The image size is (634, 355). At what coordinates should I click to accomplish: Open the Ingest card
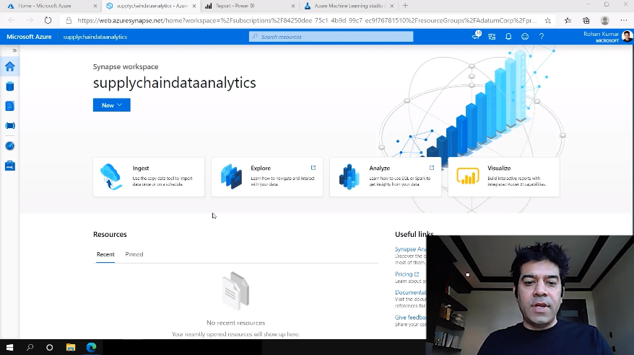click(149, 176)
